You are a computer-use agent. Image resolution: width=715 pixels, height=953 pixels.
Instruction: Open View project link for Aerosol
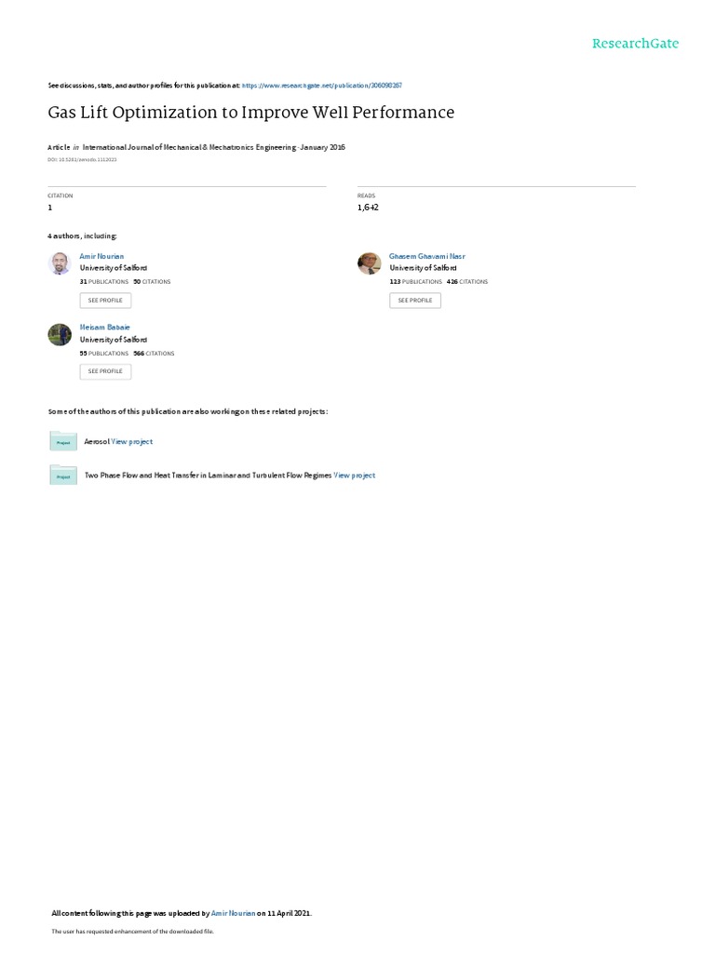point(132,442)
